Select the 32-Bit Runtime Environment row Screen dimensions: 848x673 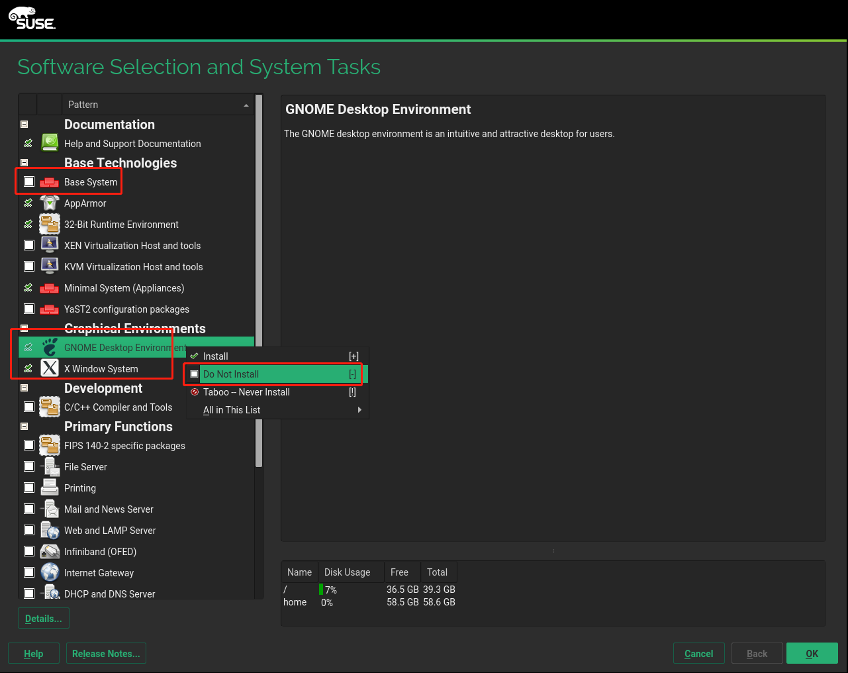pos(136,225)
